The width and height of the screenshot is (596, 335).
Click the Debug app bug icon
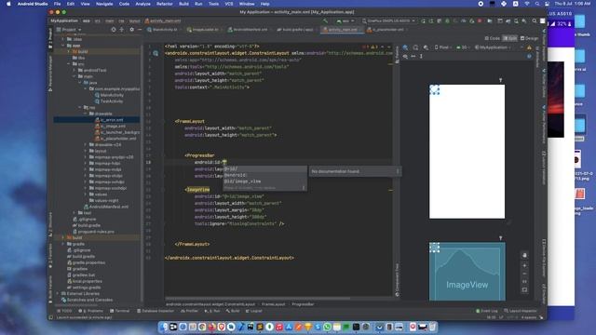click(447, 20)
